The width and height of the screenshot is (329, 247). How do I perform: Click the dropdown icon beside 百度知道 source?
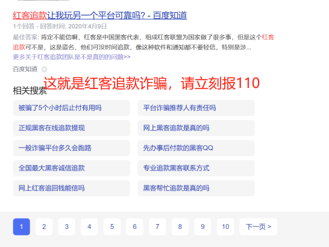pyautogui.click(x=44, y=69)
